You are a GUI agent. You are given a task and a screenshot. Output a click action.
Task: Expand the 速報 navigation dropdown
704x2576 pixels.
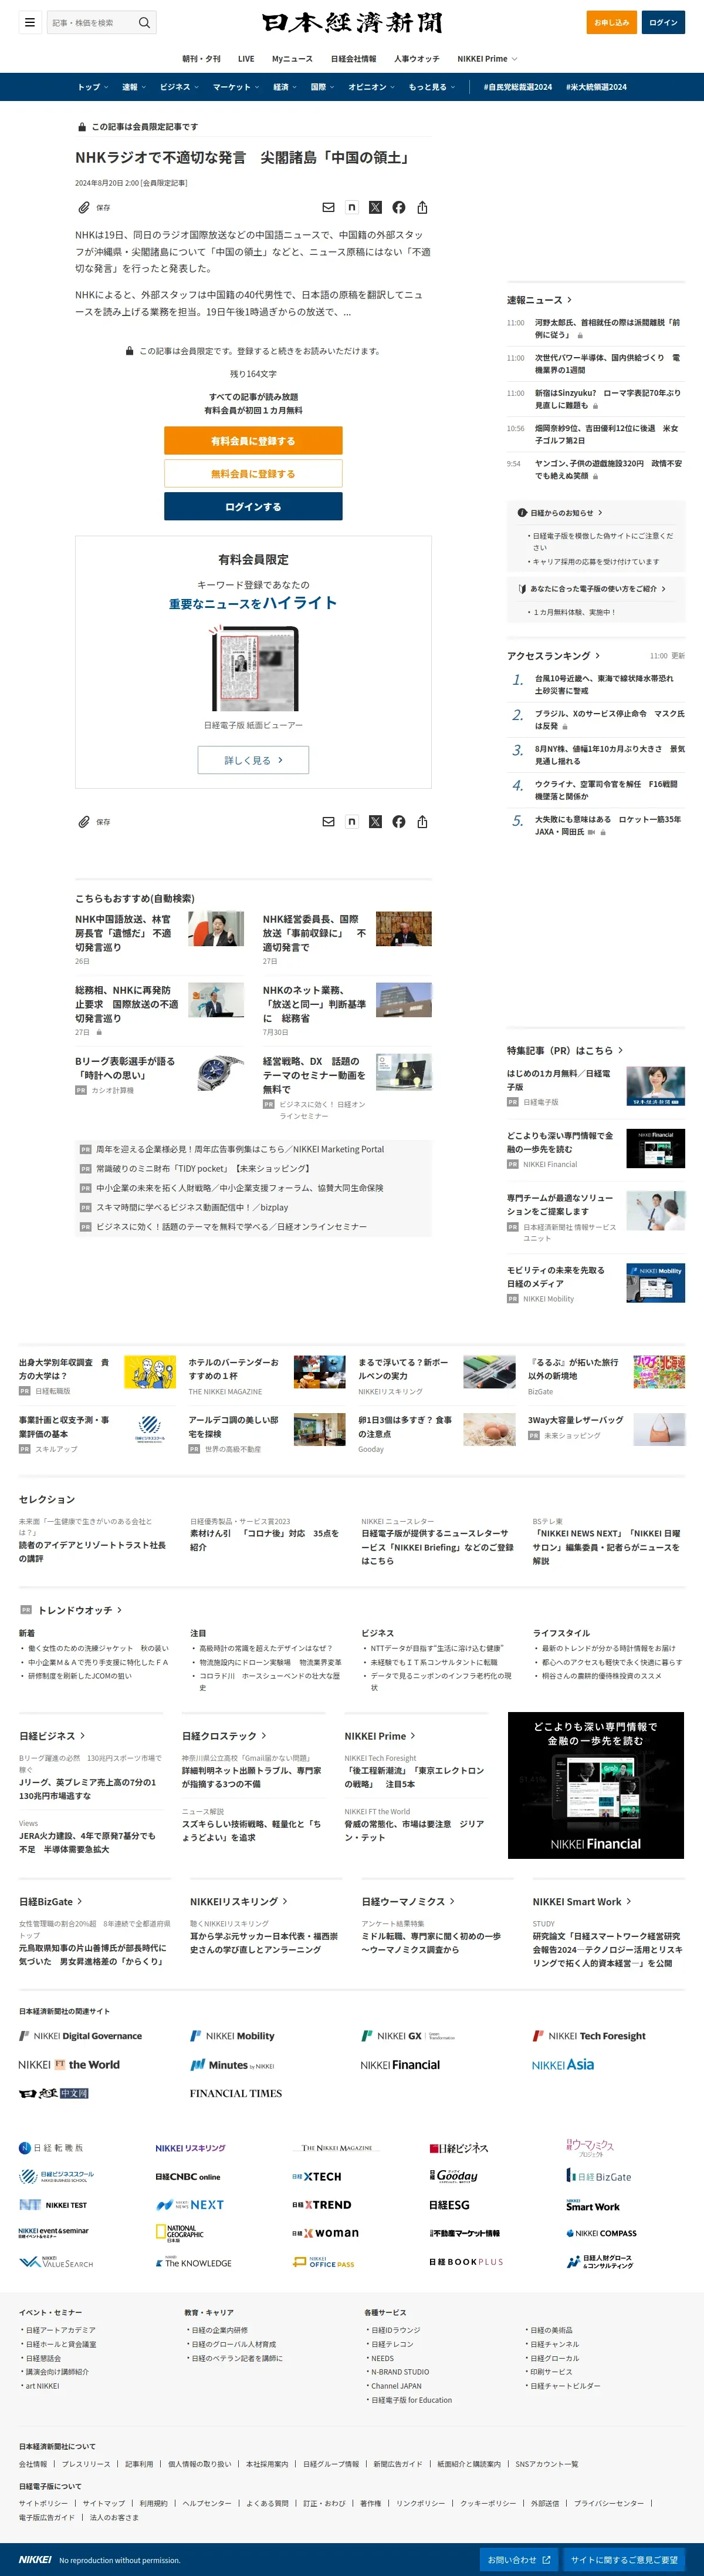(x=134, y=87)
